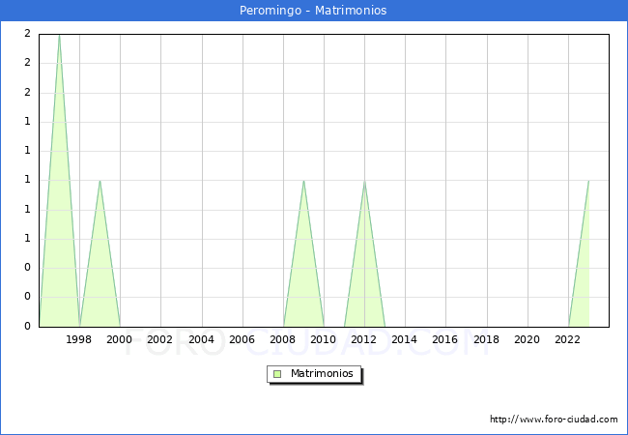The image size is (628, 435).
Task: Click the 2009 peak in the chart
Action: click(x=303, y=181)
